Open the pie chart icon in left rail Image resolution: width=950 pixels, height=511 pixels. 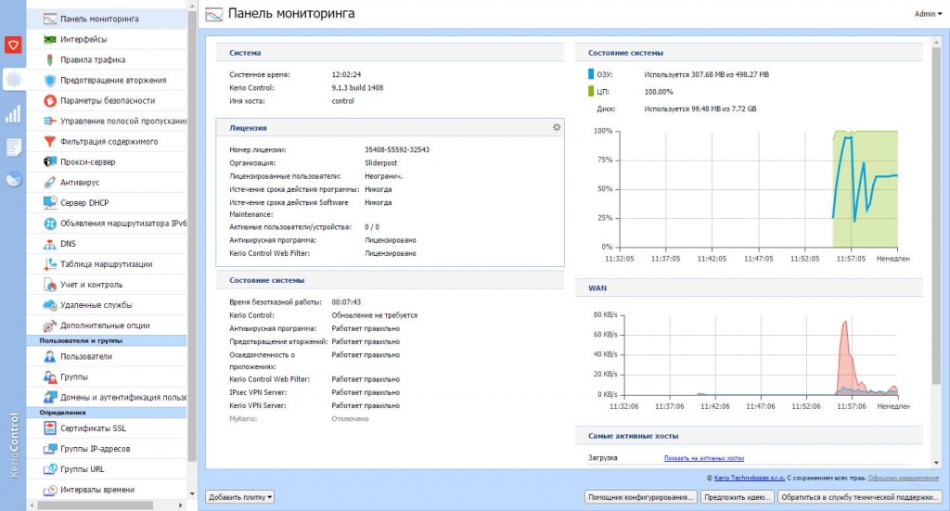[x=13, y=179]
